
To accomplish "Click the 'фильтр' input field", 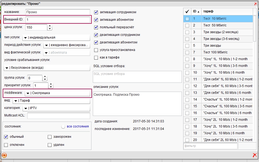I will pyautogui.click(x=210, y=146).
